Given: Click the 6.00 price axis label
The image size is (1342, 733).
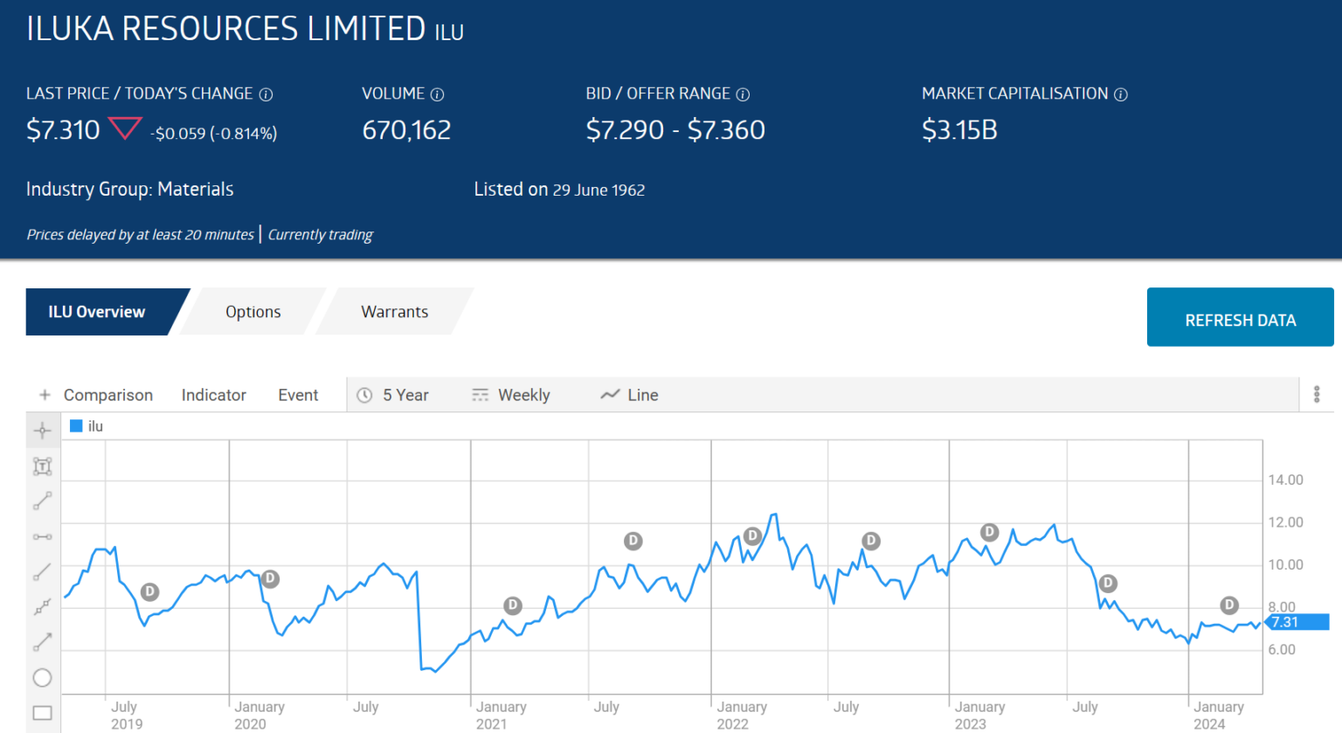Looking at the screenshot, I should 1282,649.
